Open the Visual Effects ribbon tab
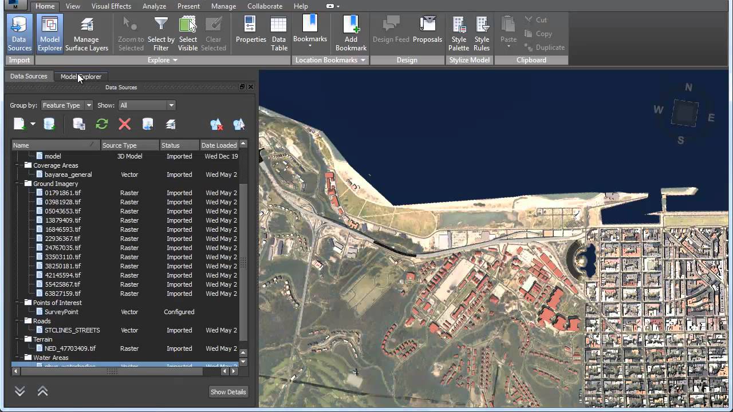The image size is (733, 412). (111, 6)
